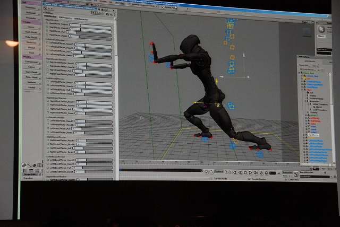Image resolution: width=340 pixels, height=227 pixels.
Task: Click the All button beside the frame field
Action: (278, 173)
